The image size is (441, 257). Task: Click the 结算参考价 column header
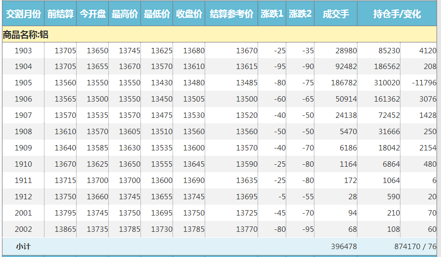(x=231, y=14)
